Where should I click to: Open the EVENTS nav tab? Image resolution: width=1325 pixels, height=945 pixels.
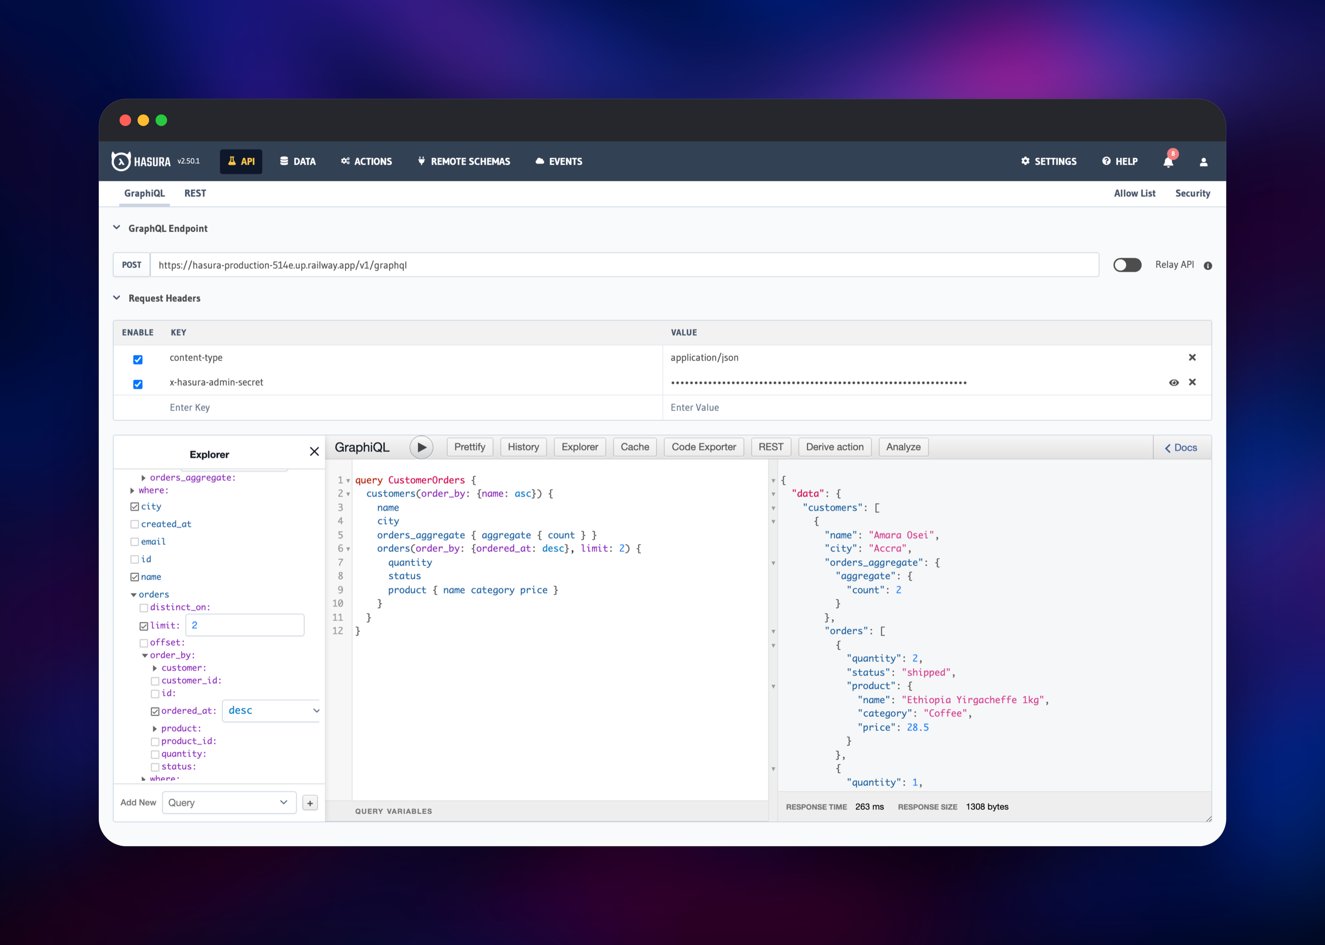559,161
